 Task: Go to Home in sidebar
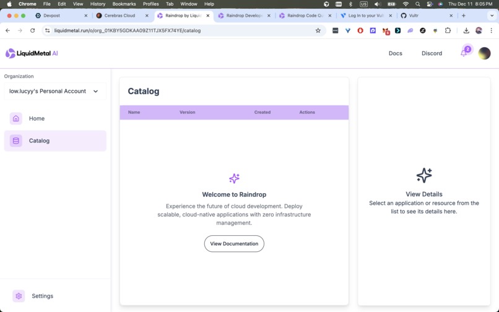[55, 118]
